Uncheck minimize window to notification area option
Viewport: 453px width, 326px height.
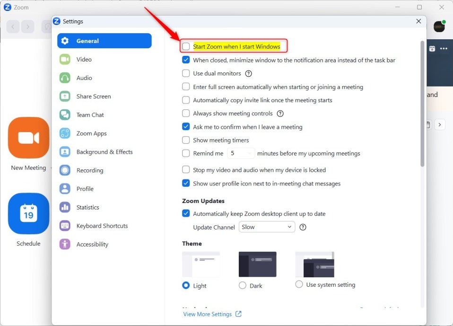click(186, 60)
